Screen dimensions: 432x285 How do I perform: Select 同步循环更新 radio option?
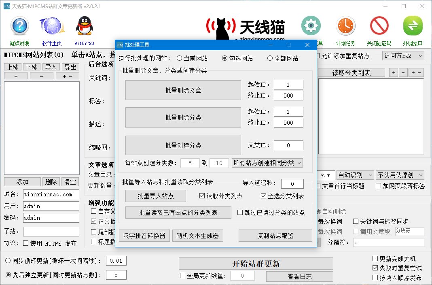click(8, 261)
